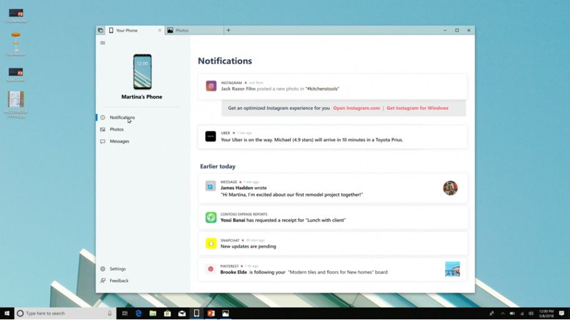The height and width of the screenshot is (320, 570).
Task: Open Photos in the sidebar
Action: coord(117,129)
